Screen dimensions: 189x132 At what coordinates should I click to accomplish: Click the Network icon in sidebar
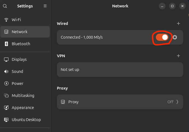tap(6, 32)
